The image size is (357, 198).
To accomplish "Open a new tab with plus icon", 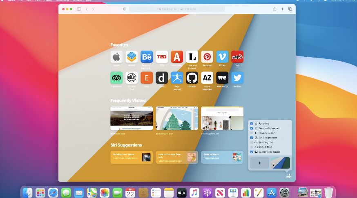I will [x=282, y=9].
